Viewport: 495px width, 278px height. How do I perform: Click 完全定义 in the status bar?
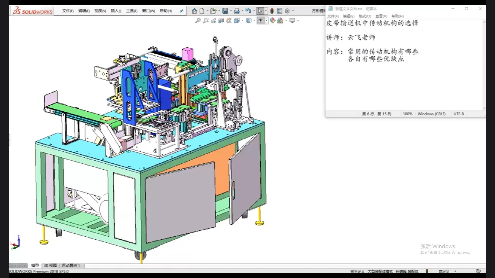pos(357,271)
